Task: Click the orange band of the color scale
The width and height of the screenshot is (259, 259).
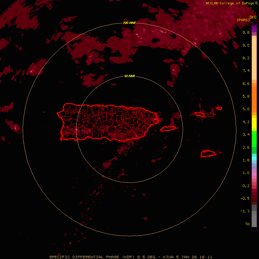Action: (x=254, y=99)
